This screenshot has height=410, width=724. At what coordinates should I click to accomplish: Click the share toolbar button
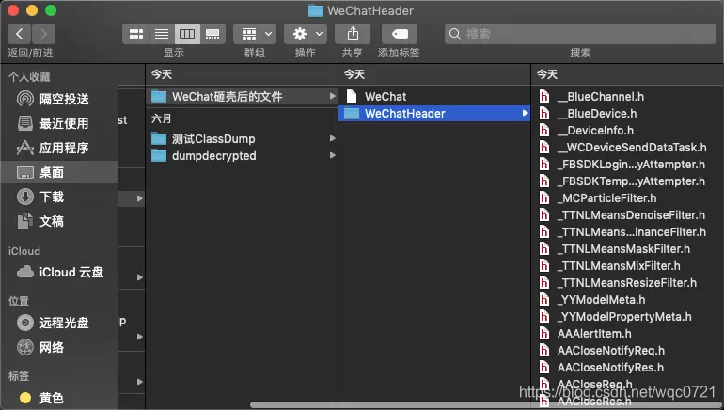pyautogui.click(x=353, y=34)
